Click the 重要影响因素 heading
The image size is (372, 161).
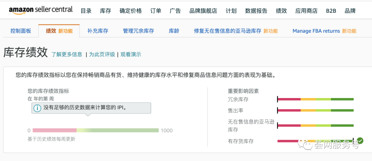(x=244, y=91)
